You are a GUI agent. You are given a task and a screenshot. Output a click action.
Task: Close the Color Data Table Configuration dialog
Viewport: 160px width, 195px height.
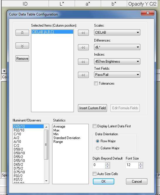pyautogui.click(x=148, y=13)
